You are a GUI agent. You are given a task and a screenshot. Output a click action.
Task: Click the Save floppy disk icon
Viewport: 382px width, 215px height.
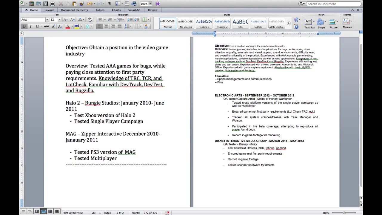coord(46,4)
